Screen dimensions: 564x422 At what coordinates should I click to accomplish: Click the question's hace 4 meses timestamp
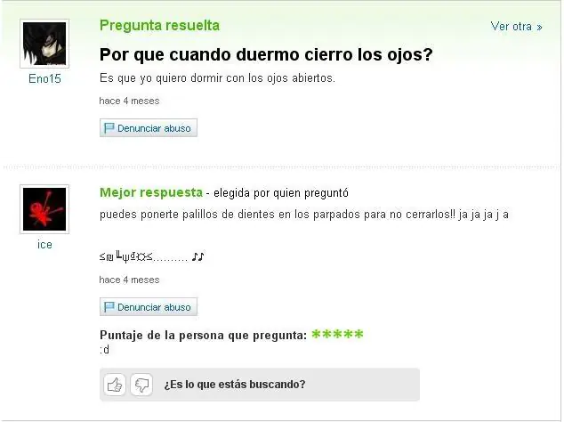(x=129, y=101)
